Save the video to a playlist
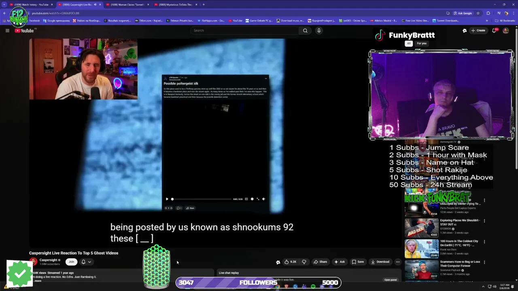This screenshot has height=291, width=518. [358, 261]
